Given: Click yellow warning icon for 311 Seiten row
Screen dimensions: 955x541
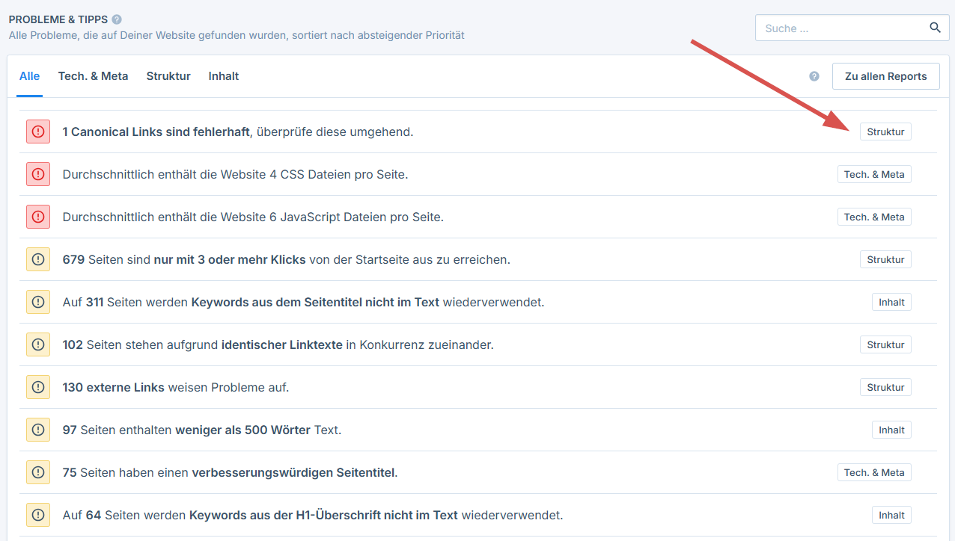Looking at the screenshot, I should click(x=38, y=302).
